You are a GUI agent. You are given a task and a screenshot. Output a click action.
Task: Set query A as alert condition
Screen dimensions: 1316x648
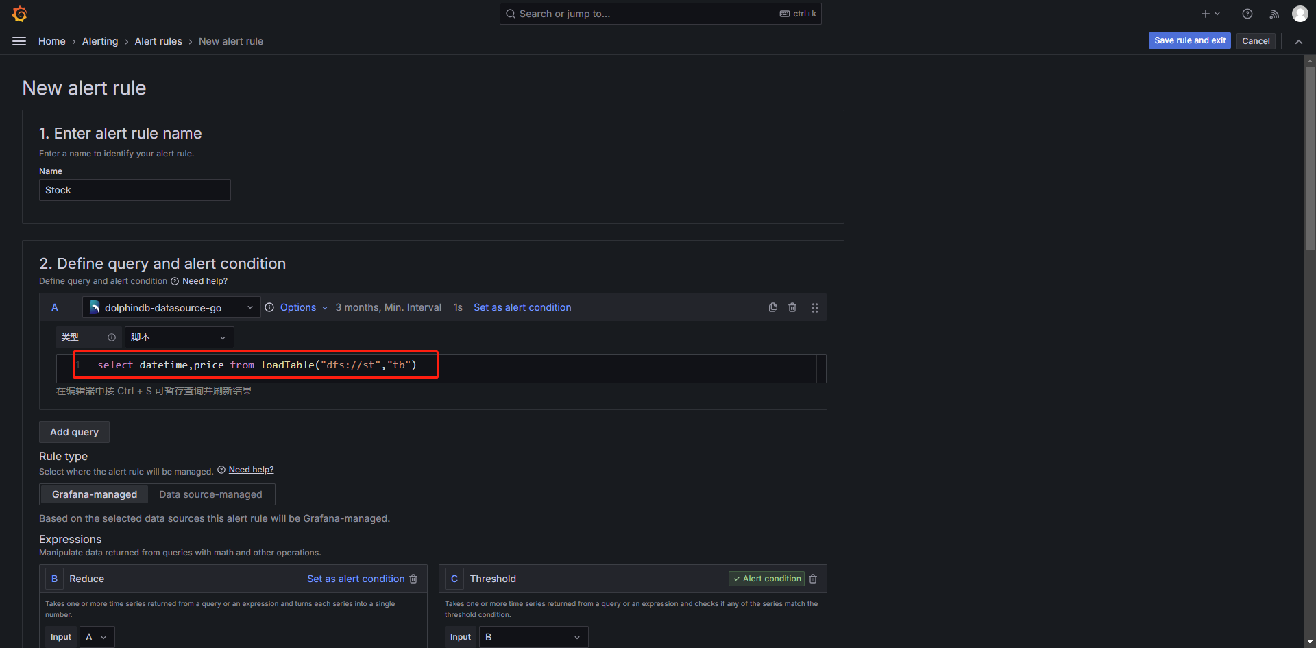[522, 308]
